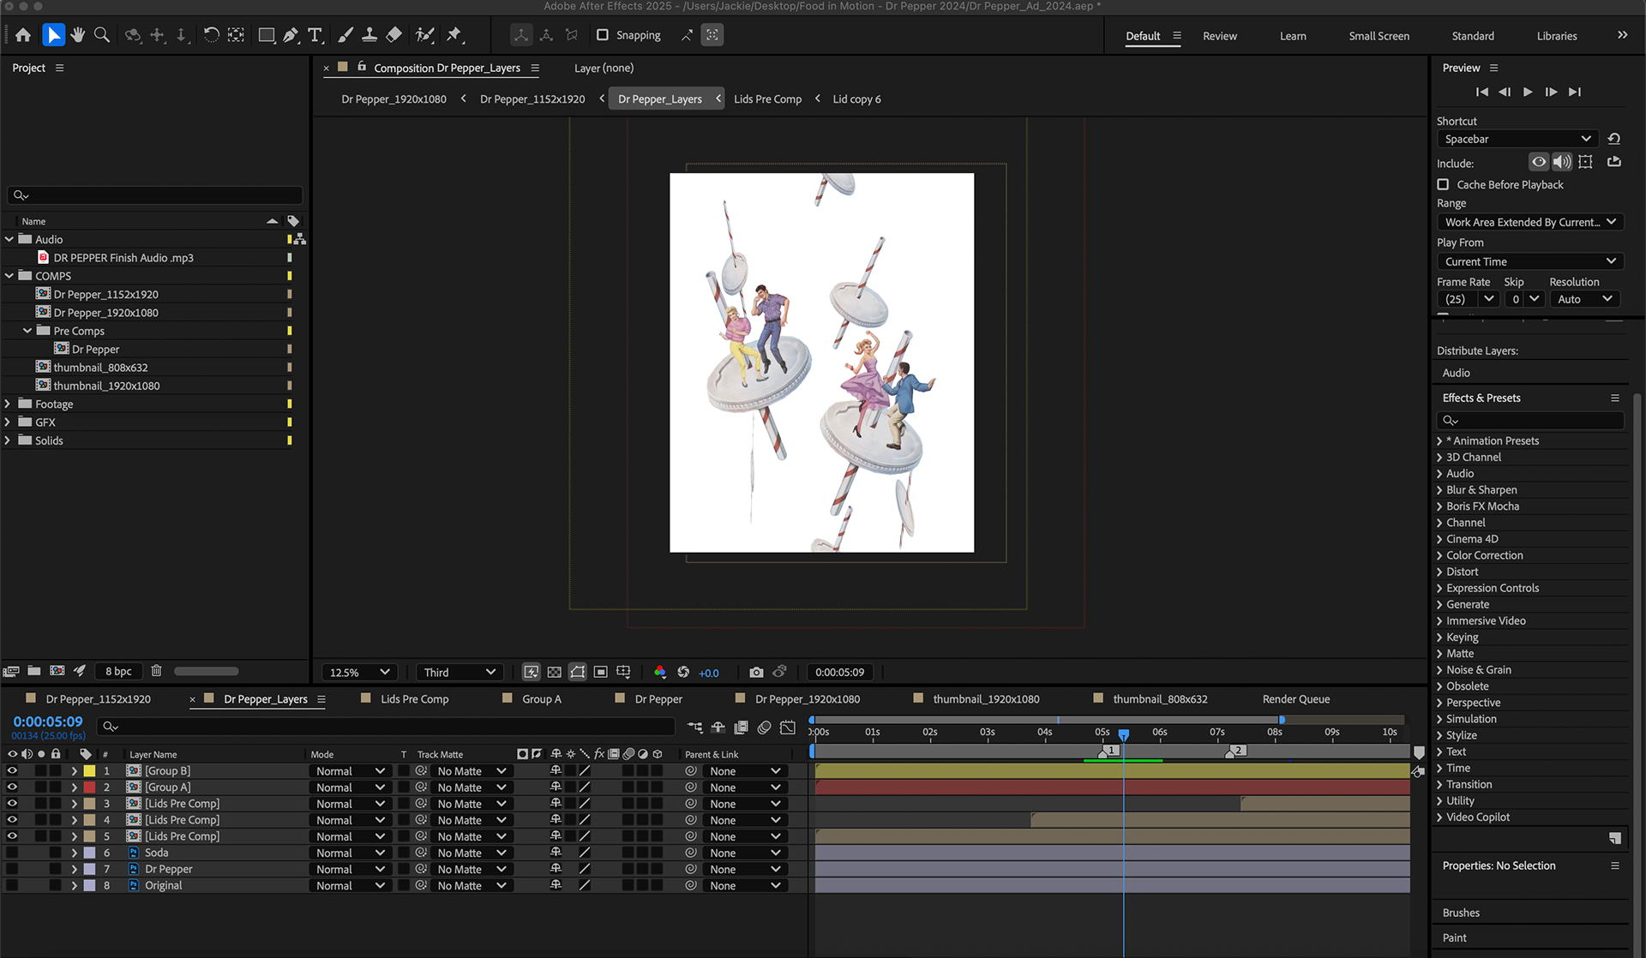The height and width of the screenshot is (958, 1646).
Task: Jump to first frame in Preview
Action: (x=1482, y=92)
